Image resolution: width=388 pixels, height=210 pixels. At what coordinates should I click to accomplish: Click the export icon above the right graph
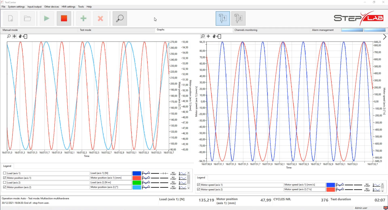pos(219,36)
